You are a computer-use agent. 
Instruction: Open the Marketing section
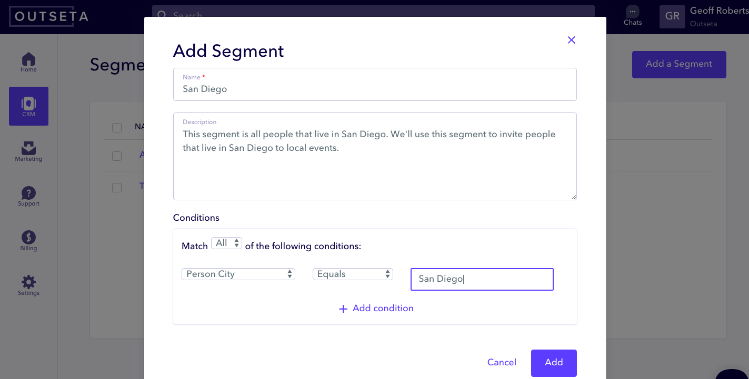tap(28, 152)
